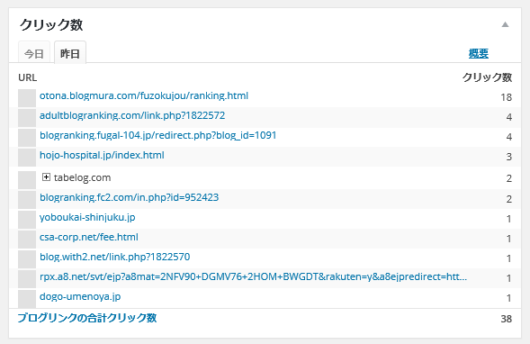Click the favicon placeholder beside blogranking.fc2.com
This screenshot has height=344, width=530.
(27, 200)
